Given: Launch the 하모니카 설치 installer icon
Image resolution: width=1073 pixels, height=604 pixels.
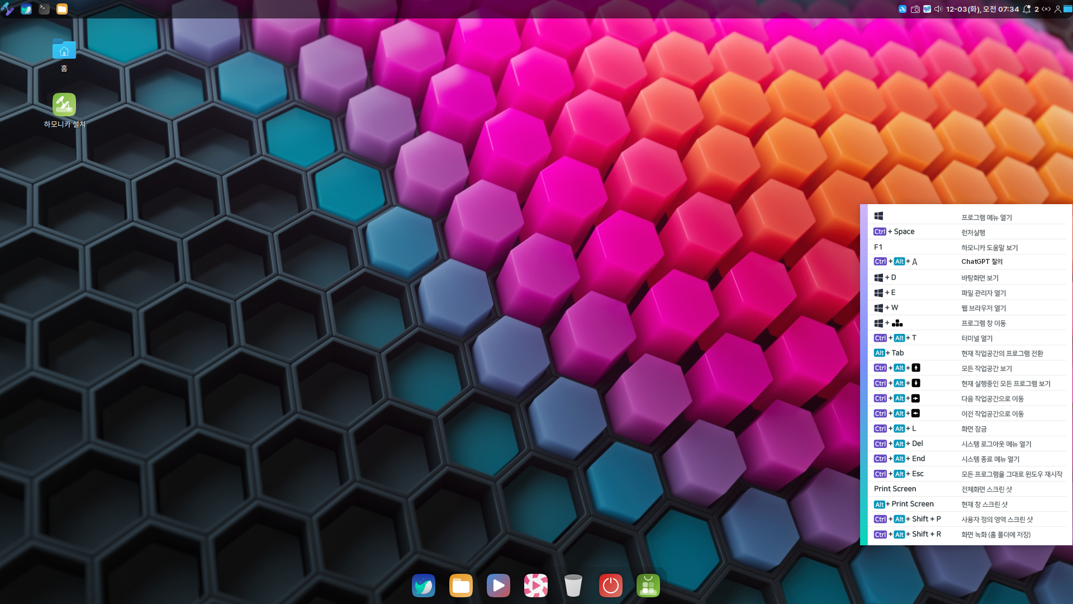Looking at the screenshot, I should (x=64, y=105).
